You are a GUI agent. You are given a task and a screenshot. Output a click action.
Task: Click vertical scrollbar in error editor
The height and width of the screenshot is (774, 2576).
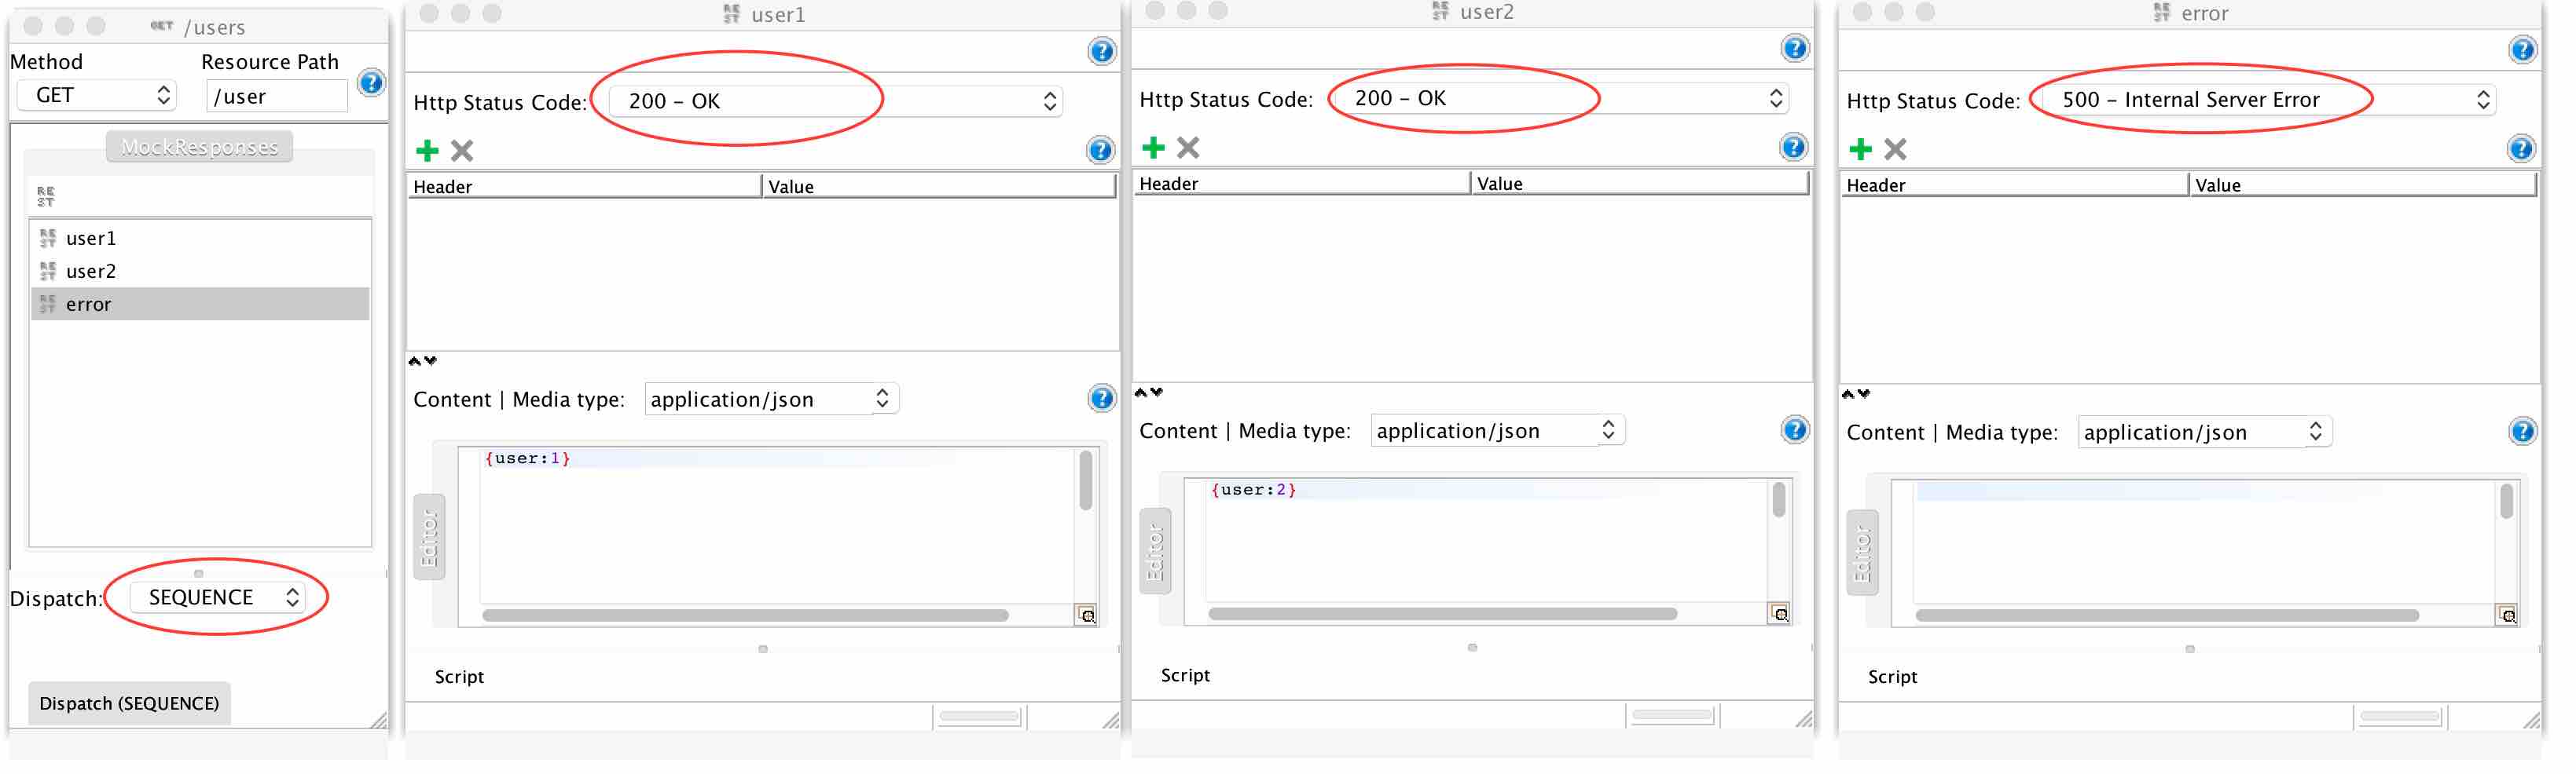(x=2506, y=502)
